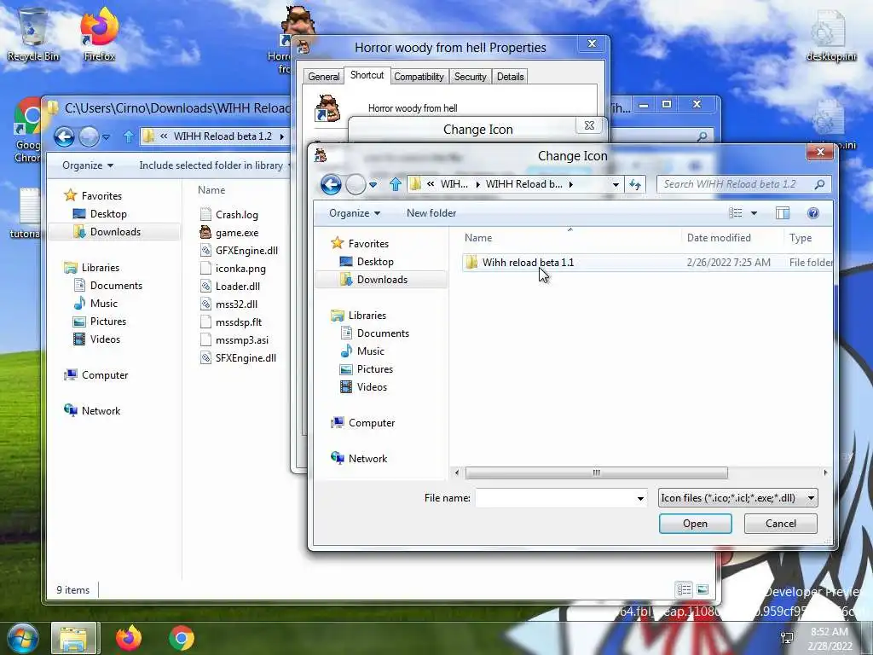Select mssdsp.flt in Explorer window
Viewport: 873px width, 655px height.
pyautogui.click(x=231, y=322)
